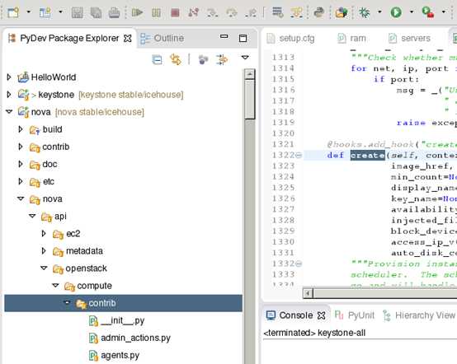Open the __init__.py file
The image size is (457, 364).
122,320
